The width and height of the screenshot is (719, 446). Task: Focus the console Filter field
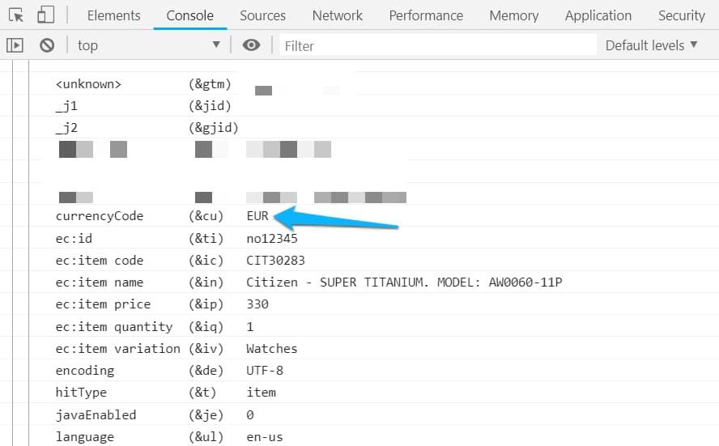pyautogui.click(x=438, y=45)
